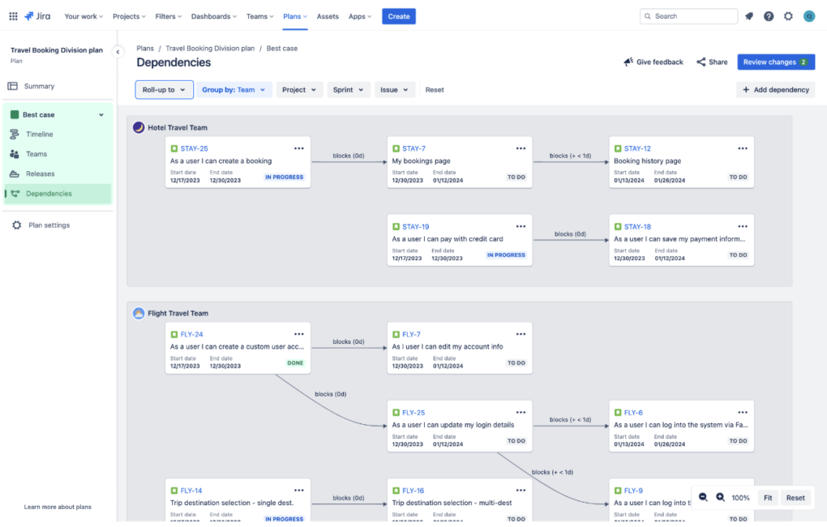Open more actions on STAY-19 card
The width and height of the screenshot is (827, 527).
(x=521, y=226)
